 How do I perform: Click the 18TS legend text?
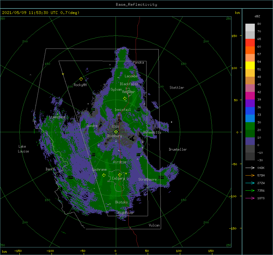click(261, 198)
